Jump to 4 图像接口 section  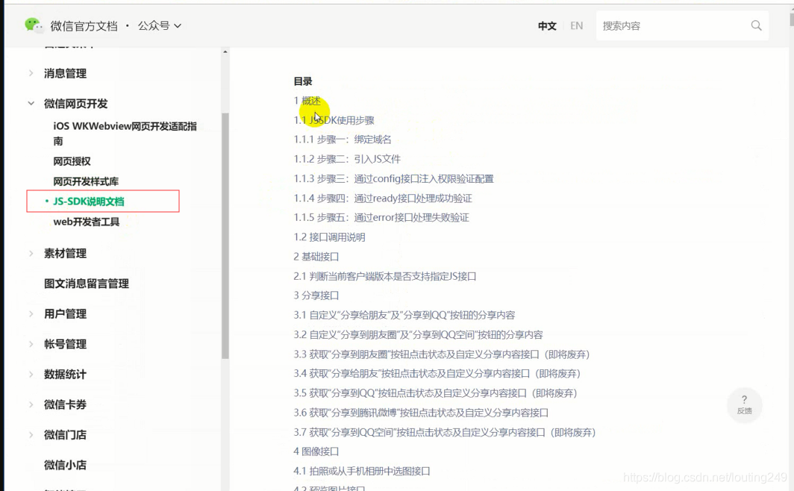pyautogui.click(x=316, y=451)
